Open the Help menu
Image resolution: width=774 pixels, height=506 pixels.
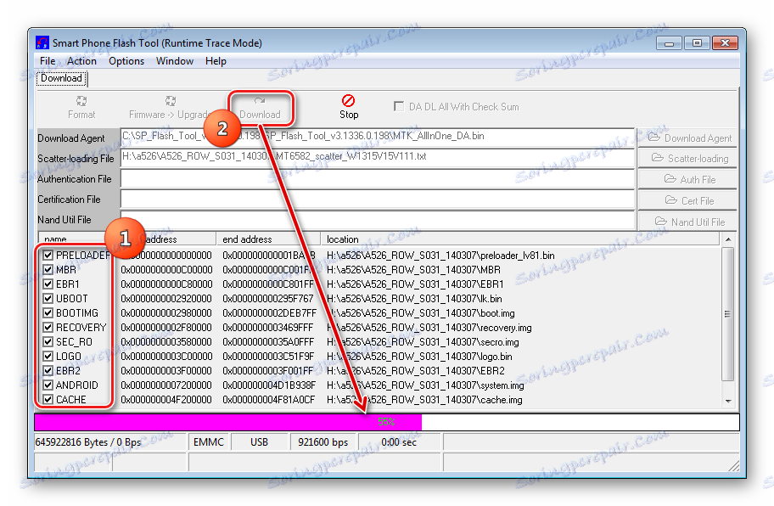click(216, 61)
